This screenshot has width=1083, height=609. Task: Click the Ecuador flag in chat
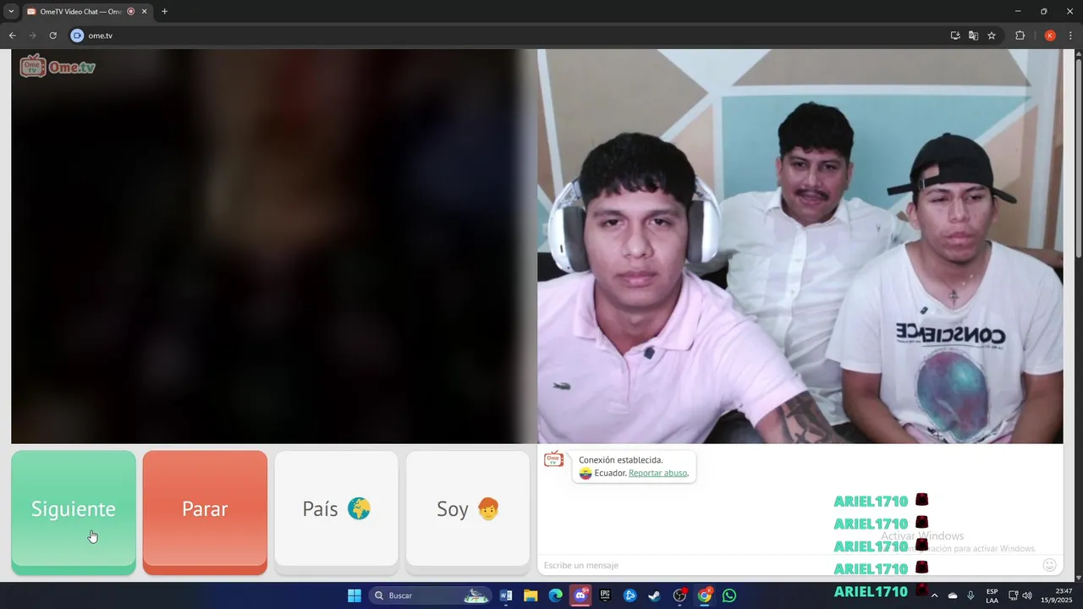(x=585, y=474)
